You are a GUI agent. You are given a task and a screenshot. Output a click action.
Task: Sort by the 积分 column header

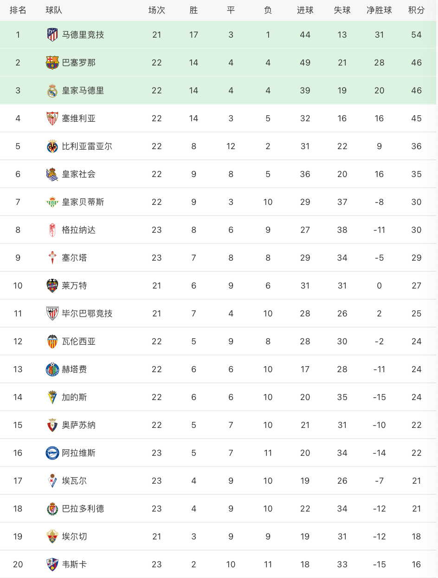pos(416,10)
